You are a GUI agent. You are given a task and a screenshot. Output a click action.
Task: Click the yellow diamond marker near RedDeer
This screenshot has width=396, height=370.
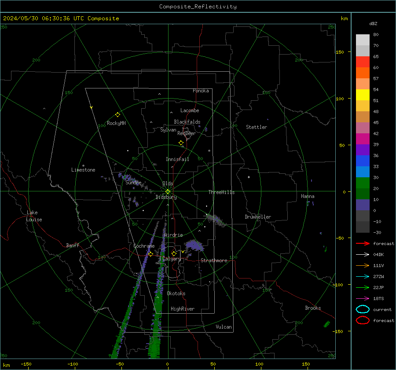(x=181, y=143)
